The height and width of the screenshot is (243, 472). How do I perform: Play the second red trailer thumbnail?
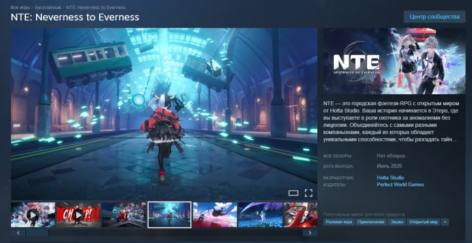78,214
